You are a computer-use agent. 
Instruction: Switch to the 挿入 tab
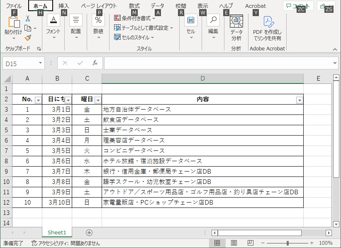coord(64,6)
